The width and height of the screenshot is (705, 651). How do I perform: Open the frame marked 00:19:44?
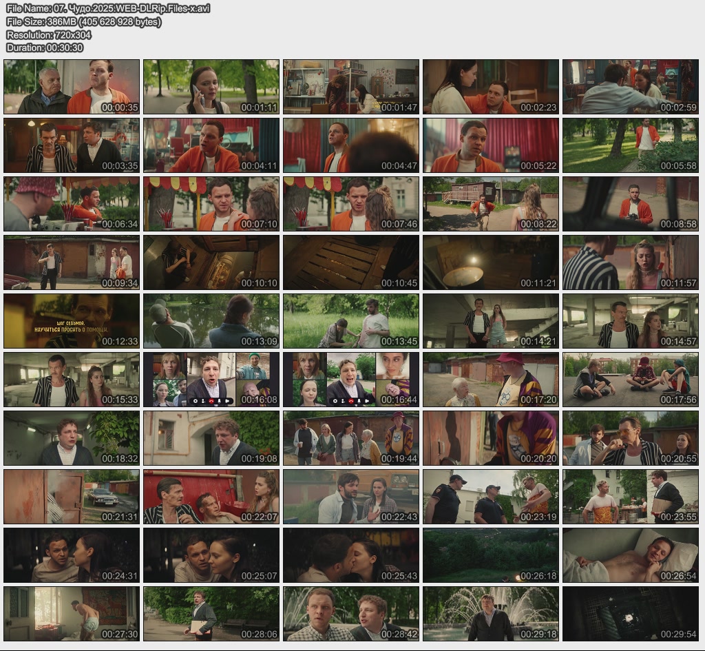pos(351,438)
